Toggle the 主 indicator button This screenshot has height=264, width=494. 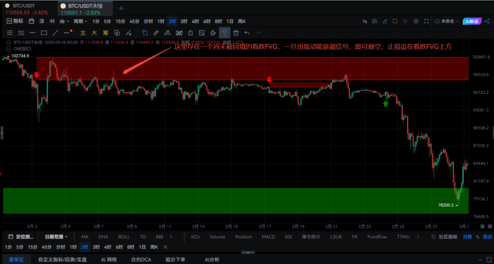click(x=83, y=33)
